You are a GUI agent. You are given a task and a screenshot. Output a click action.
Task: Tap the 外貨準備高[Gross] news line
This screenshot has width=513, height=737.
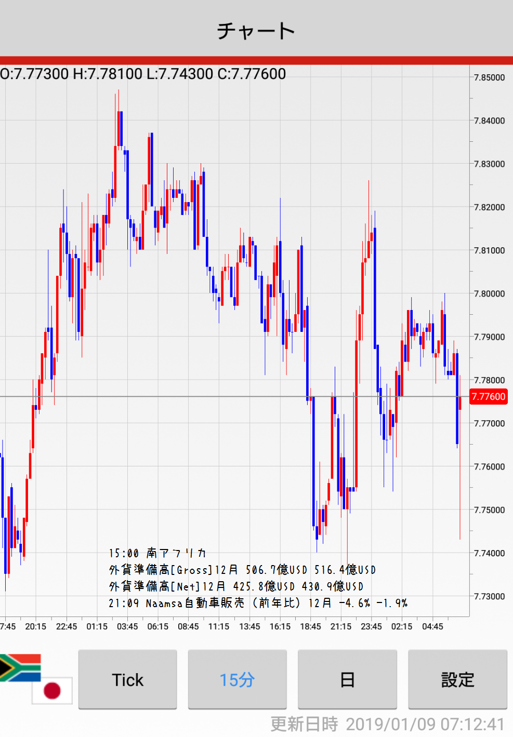242,570
